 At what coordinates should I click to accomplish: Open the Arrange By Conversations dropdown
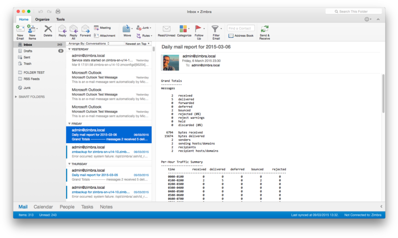point(89,44)
